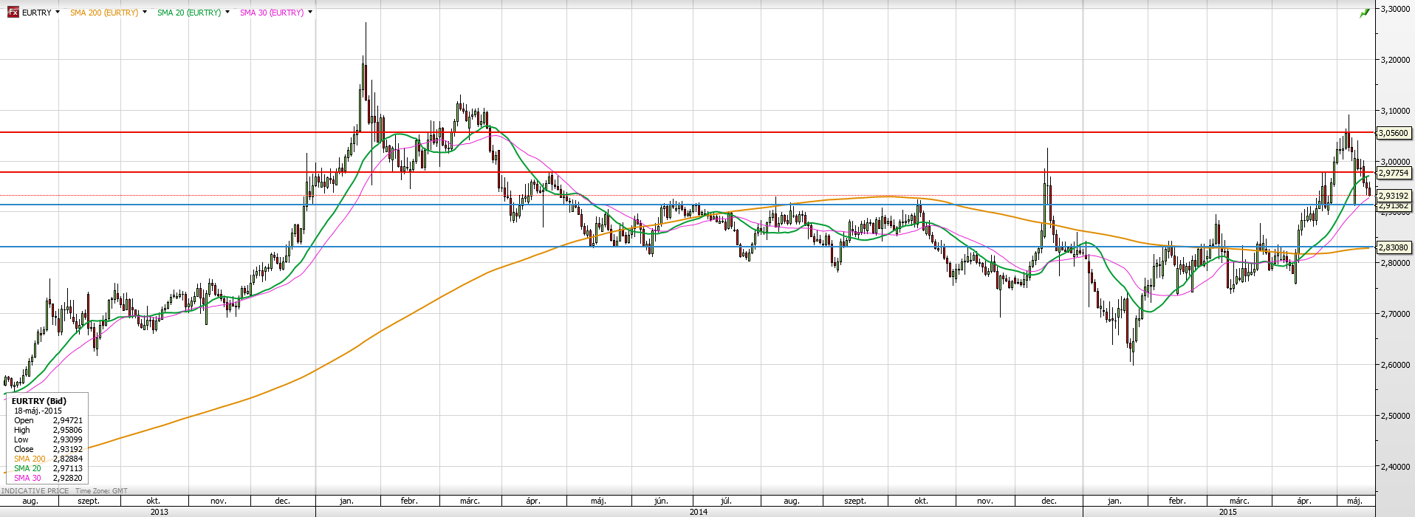
Task: Select the pink SMA 30 (EURTRY) legend label
Action: [272, 13]
